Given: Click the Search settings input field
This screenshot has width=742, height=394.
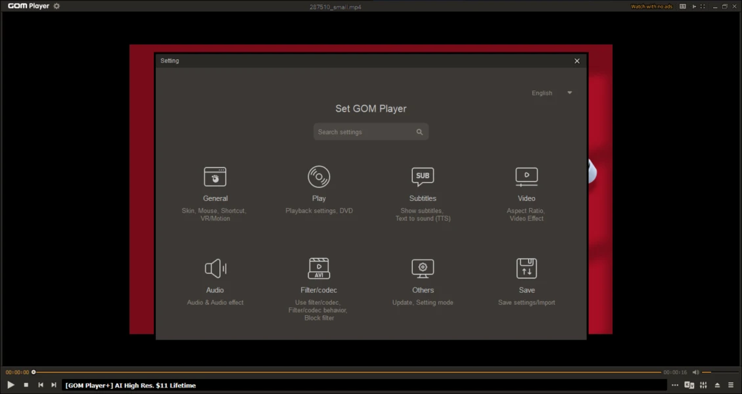Looking at the screenshot, I should click(365, 132).
